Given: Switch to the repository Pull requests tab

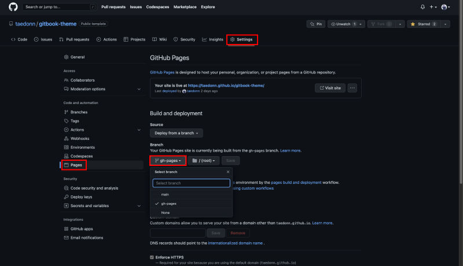Looking at the screenshot, I should click(x=75, y=39).
